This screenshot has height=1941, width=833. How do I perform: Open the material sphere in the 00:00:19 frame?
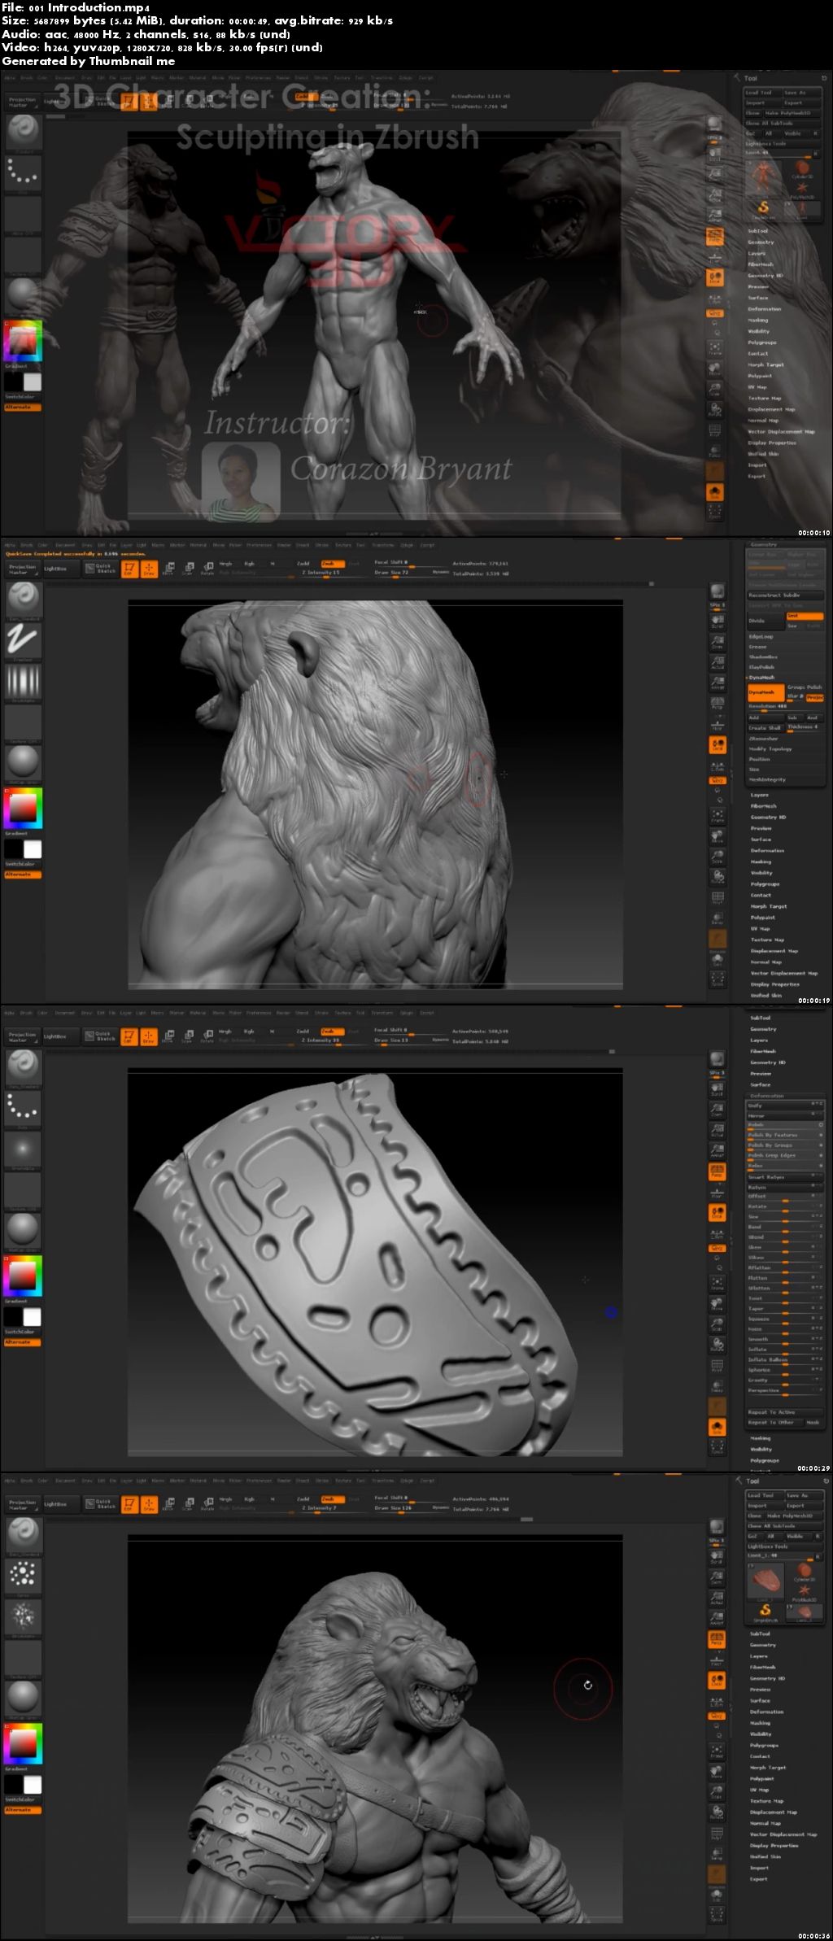tap(23, 761)
